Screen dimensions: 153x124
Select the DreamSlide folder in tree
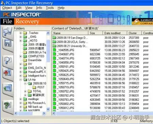point(35,60)
